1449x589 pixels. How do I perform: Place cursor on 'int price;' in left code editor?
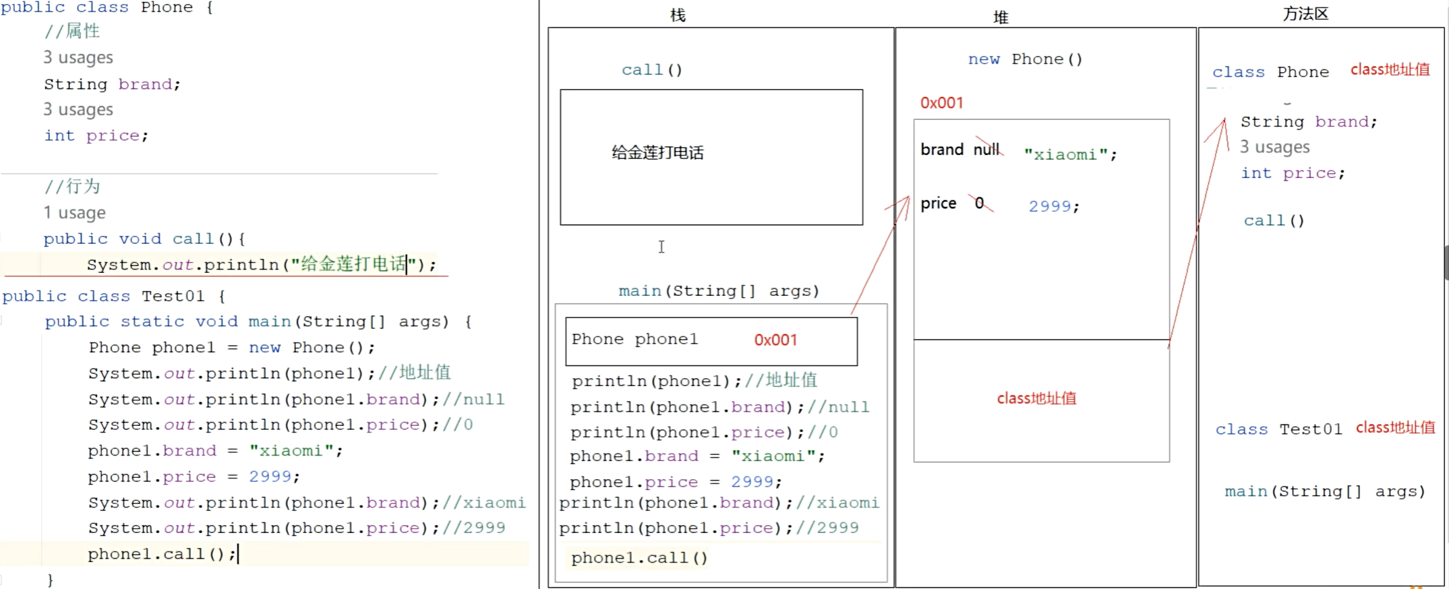coord(96,135)
